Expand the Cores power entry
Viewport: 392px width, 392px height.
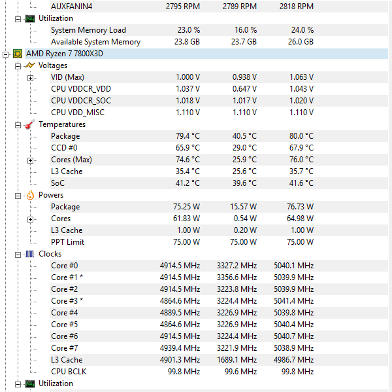click(x=30, y=219)
